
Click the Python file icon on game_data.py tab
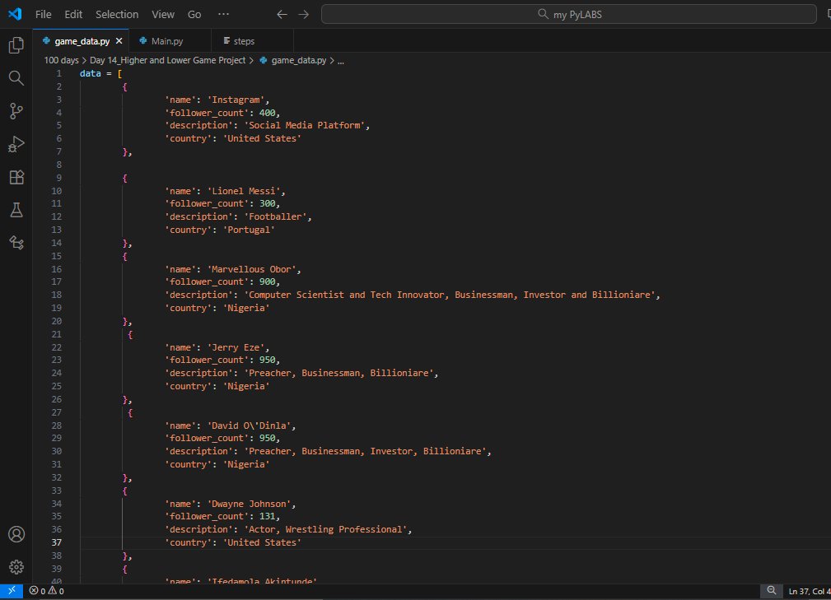coord(47,41)
